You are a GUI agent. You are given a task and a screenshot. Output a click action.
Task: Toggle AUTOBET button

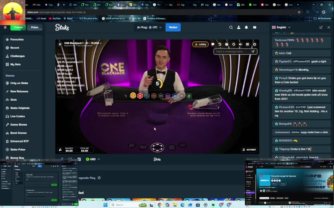click(x=249, y=150)
